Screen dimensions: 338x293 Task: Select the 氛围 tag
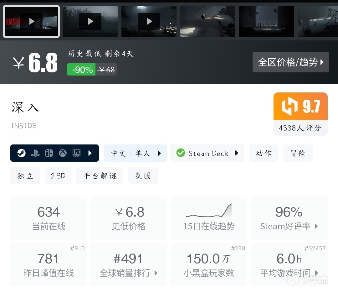click(143, 175)
